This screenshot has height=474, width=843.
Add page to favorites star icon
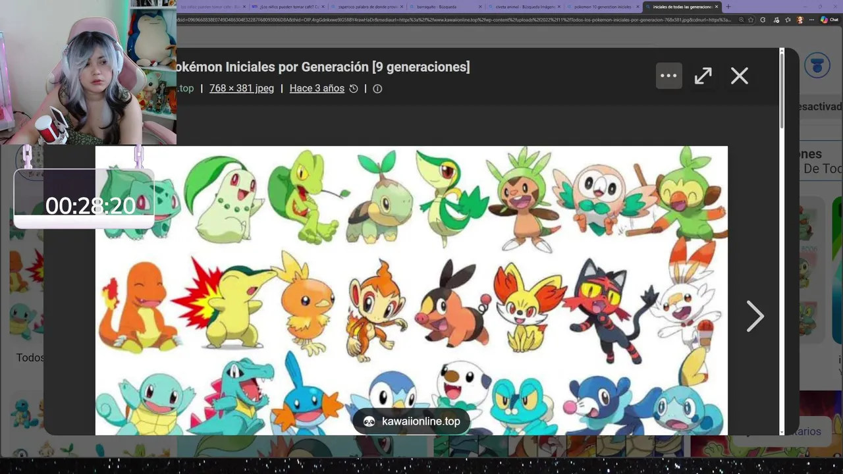pos(751,20)
